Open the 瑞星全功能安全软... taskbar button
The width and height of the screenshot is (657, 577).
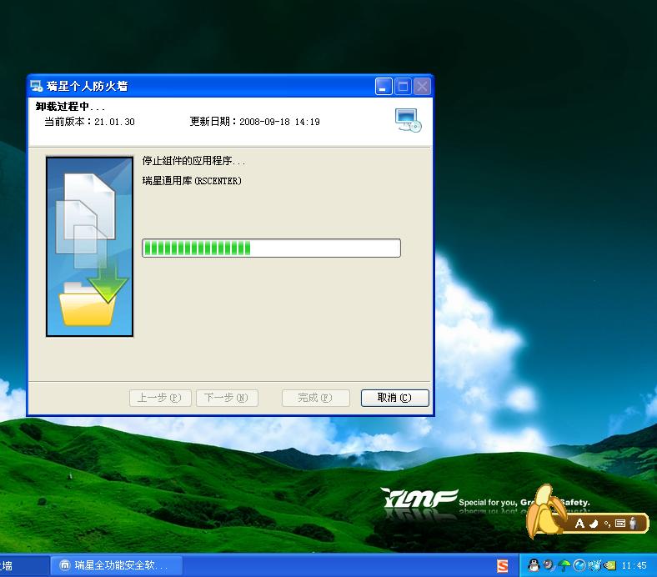click(117, 565)
